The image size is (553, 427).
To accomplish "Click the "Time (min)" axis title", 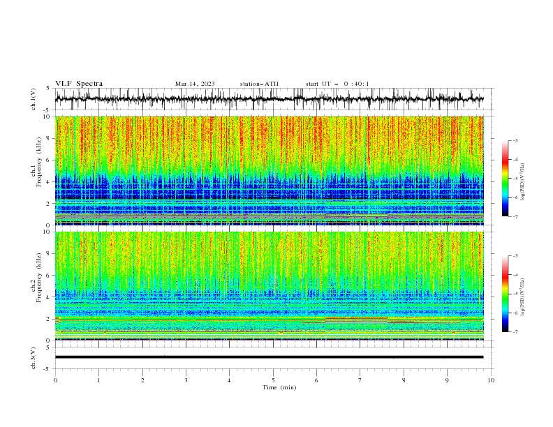I will (279, 387).
